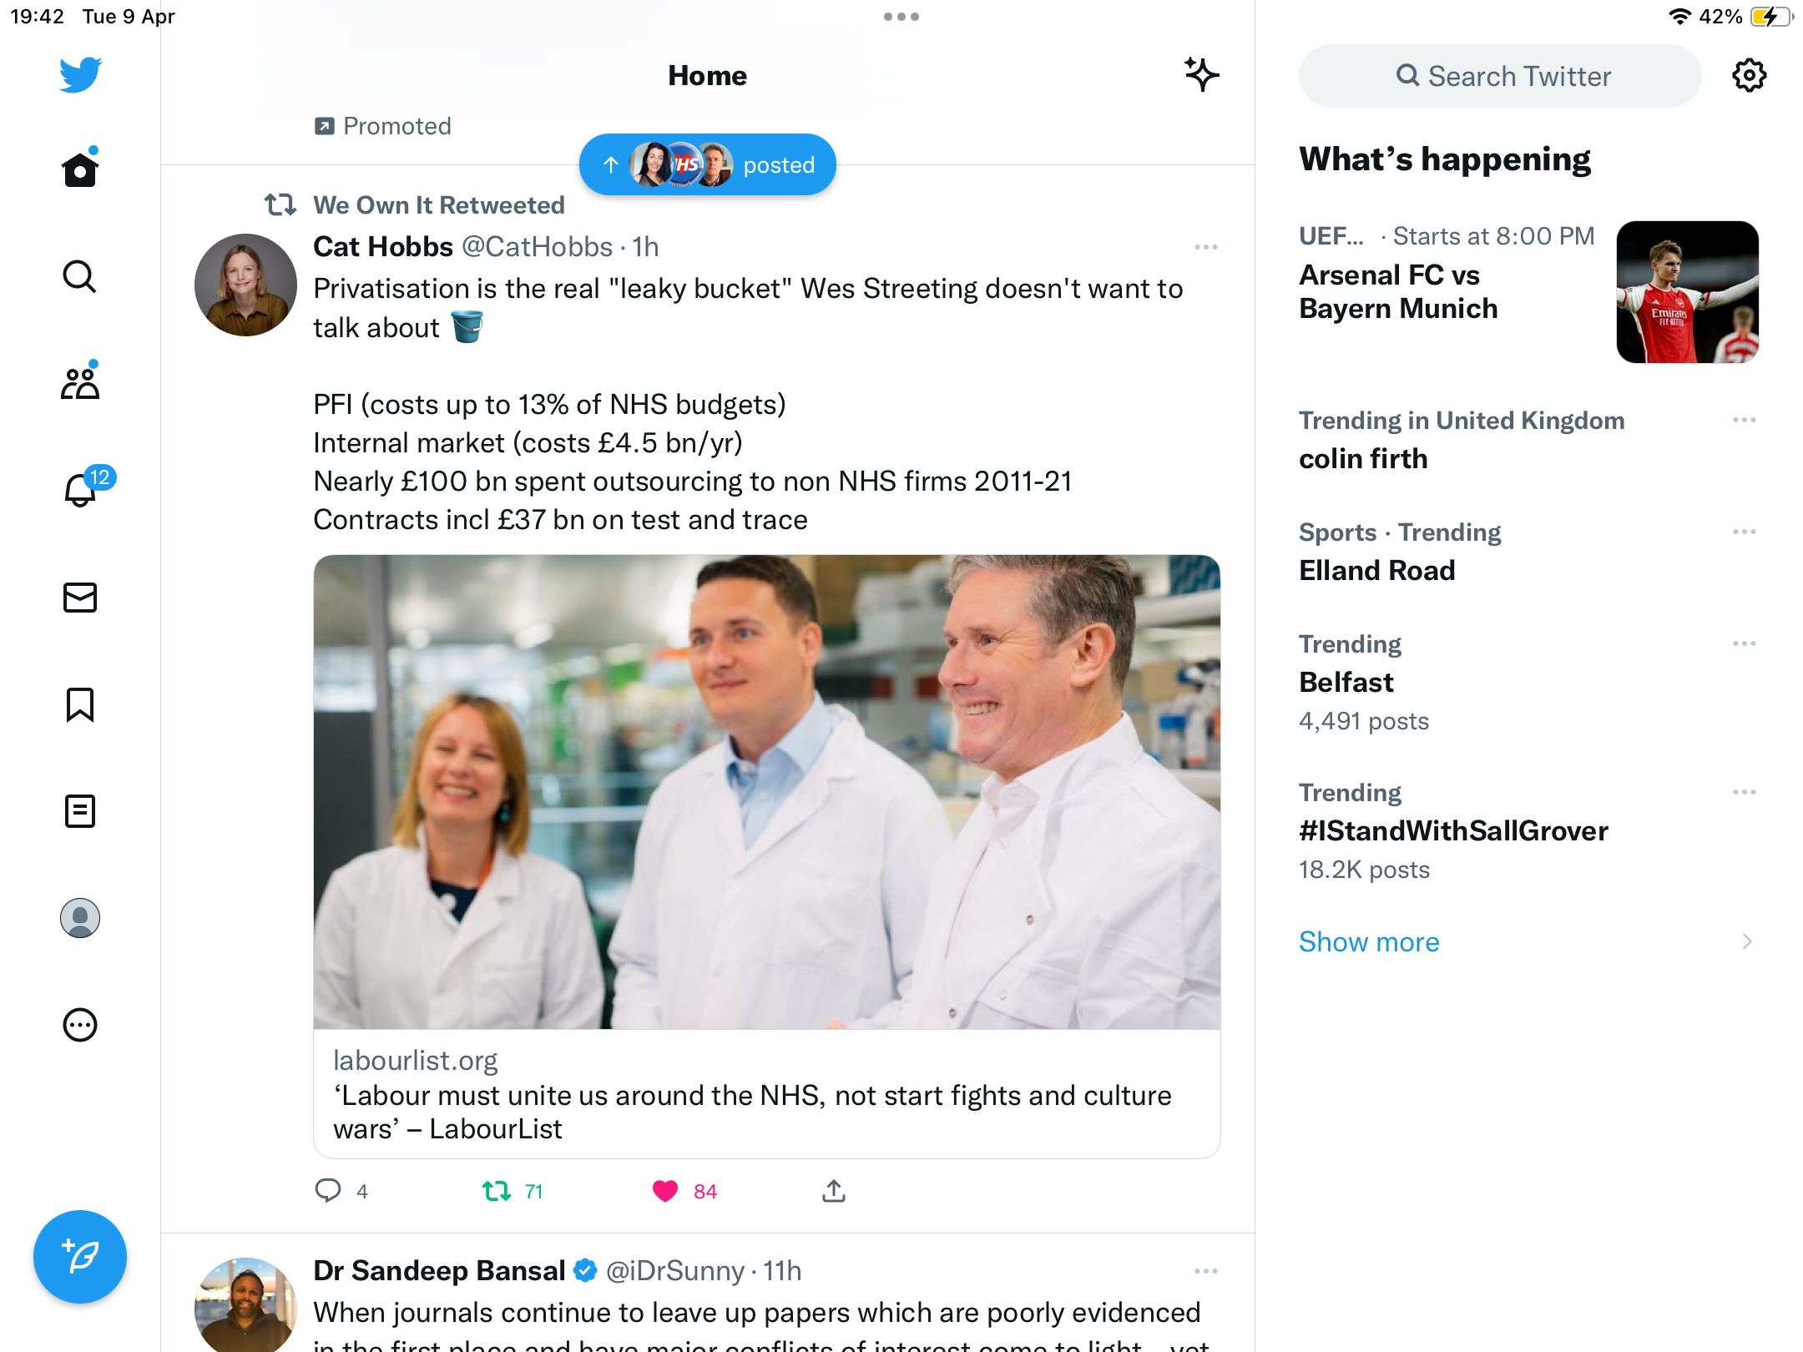Open Belfast trend

coord(1346,683)
